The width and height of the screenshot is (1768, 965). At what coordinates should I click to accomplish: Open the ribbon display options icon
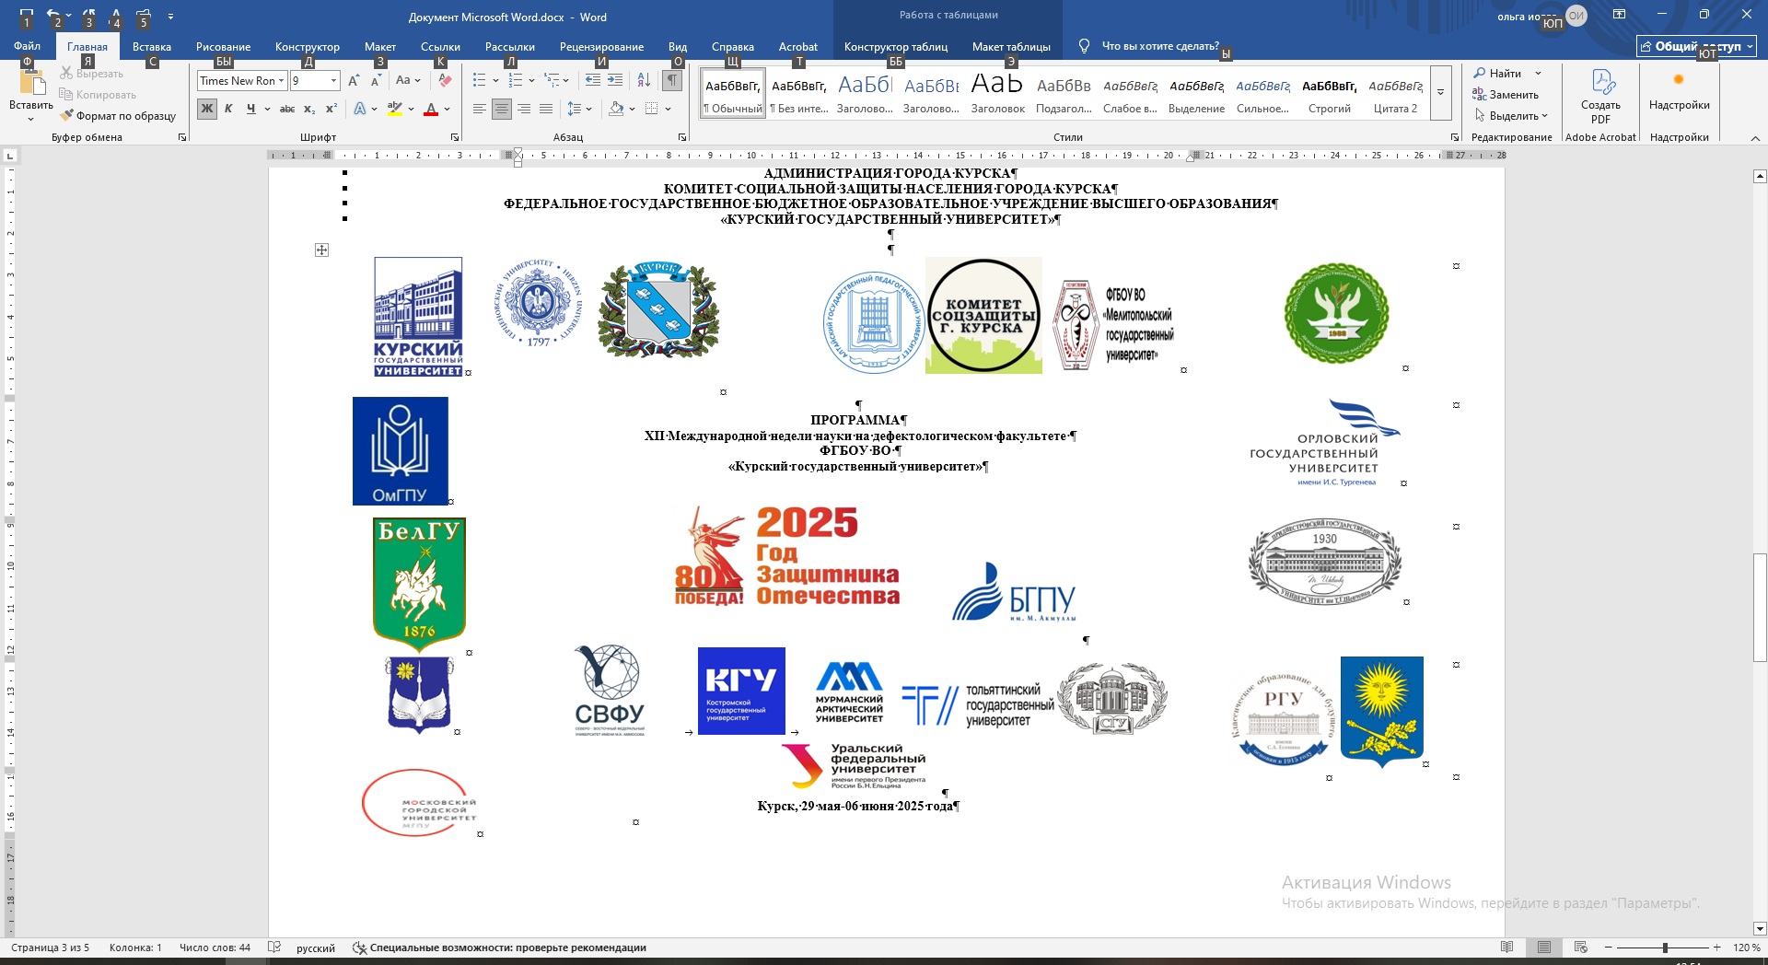[x=1620, y=16]
